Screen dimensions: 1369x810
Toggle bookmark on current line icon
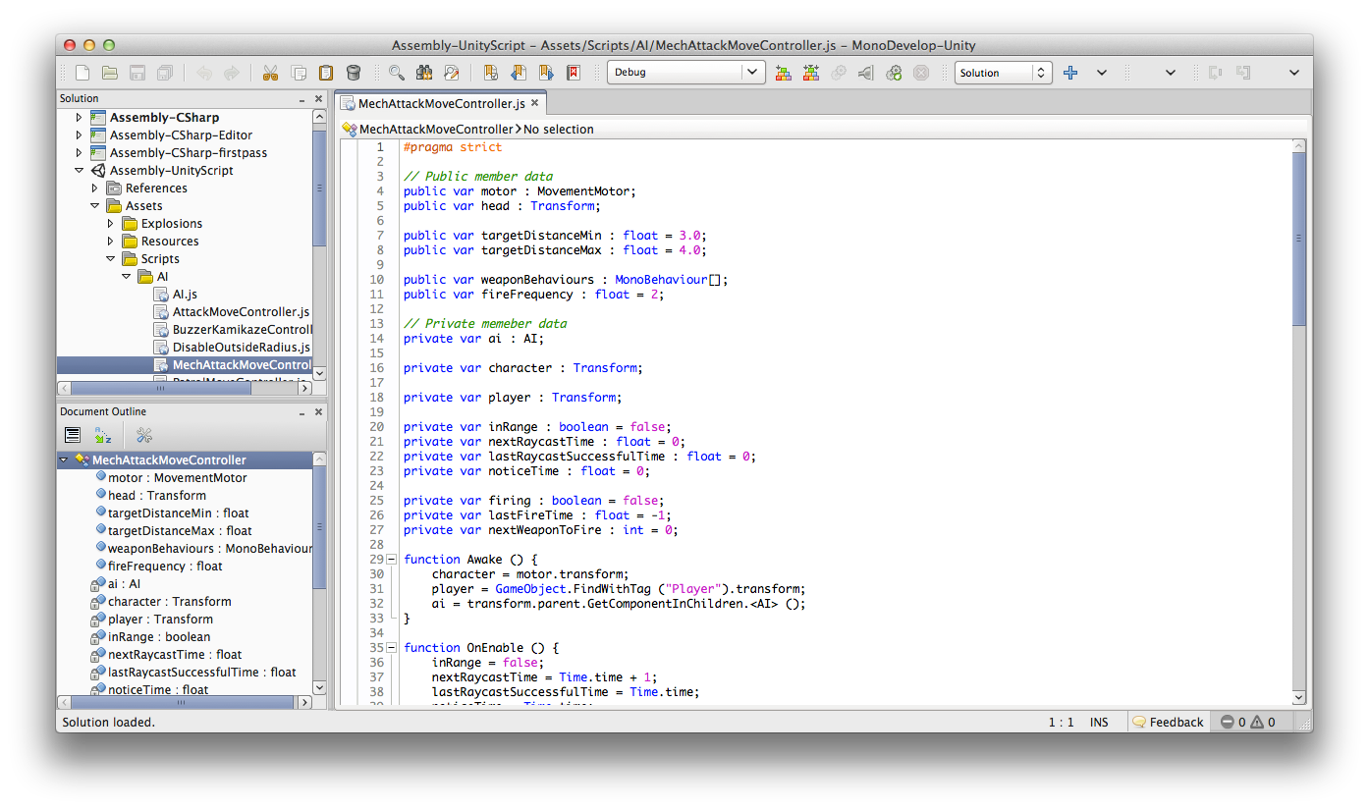(x=491, y=73)
